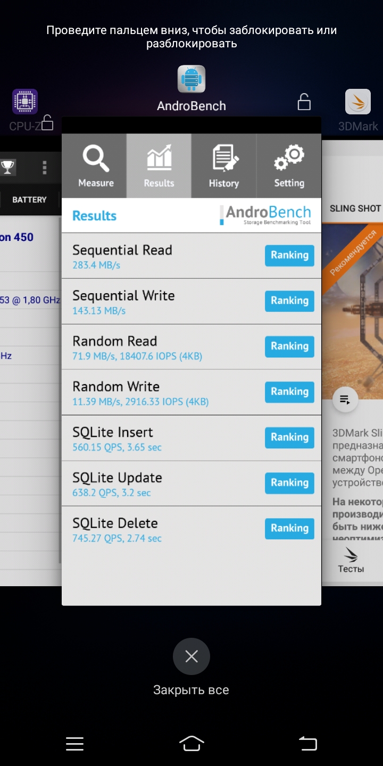
Task: Select the 3DMark Sling Shot preview card
Action: (x=353, y=363)
